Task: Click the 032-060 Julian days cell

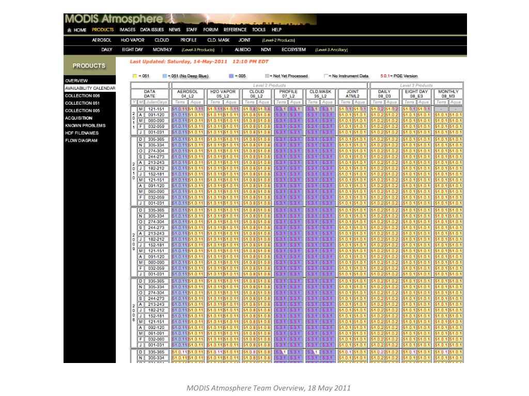Action: 156,339
